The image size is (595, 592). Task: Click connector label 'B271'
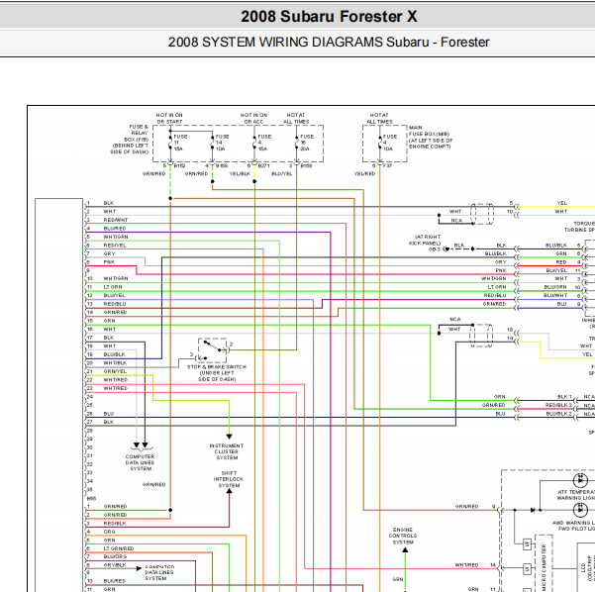[x=263, y=166]
